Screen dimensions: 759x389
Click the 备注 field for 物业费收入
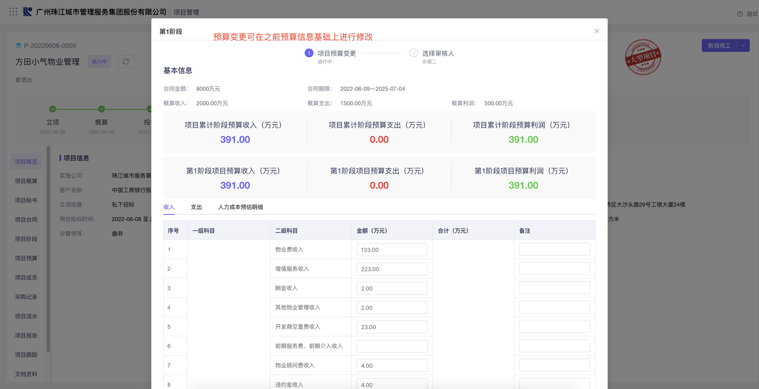(x=555, y=249)
